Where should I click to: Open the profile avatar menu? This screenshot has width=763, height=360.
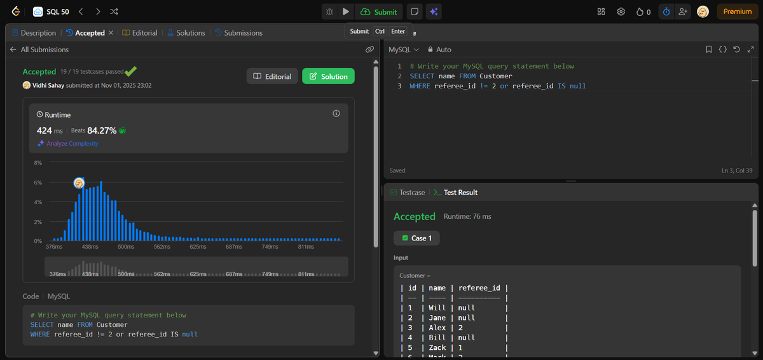click(x=703, y=11)
